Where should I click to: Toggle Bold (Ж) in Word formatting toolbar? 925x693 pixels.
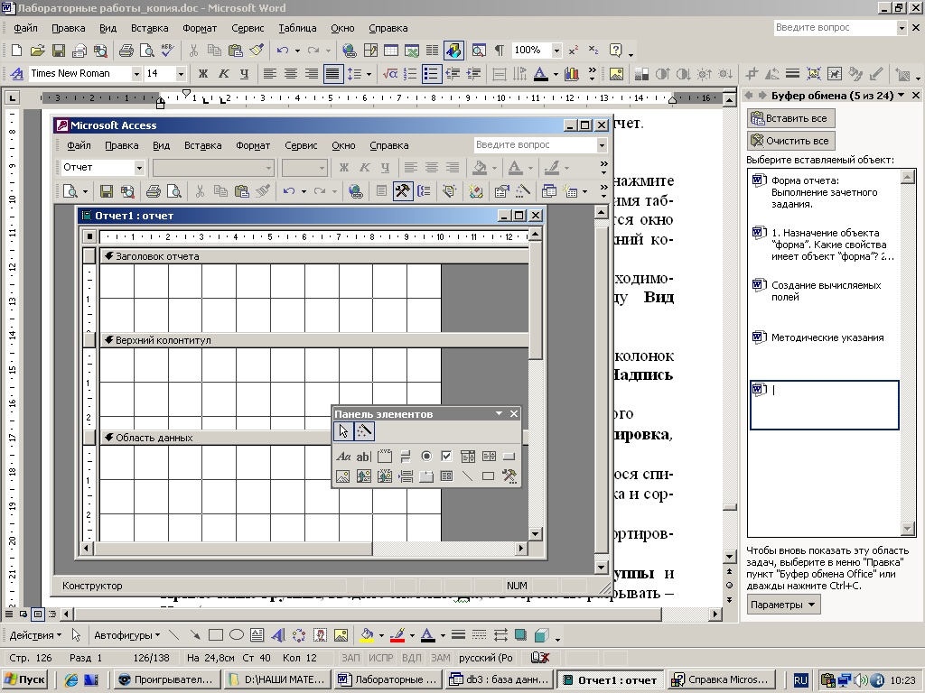click(203, 74)
